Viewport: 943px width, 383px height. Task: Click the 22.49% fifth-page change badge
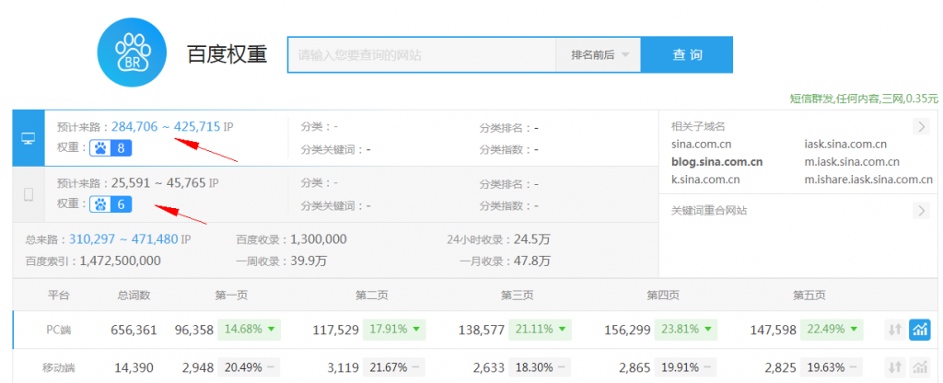pyautogui.click(x=832, y=330)
